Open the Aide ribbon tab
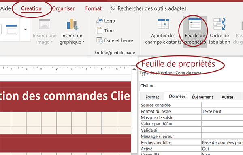 [5, 8]
